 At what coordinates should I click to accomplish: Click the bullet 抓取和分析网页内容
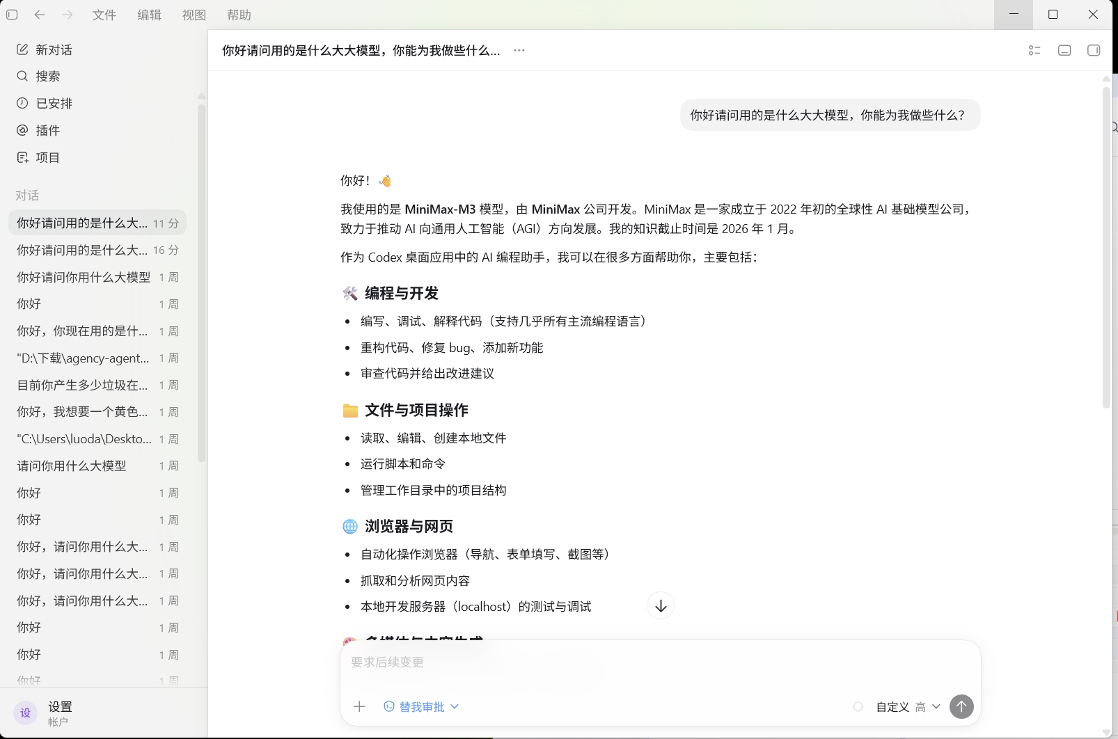pos(415,580)
